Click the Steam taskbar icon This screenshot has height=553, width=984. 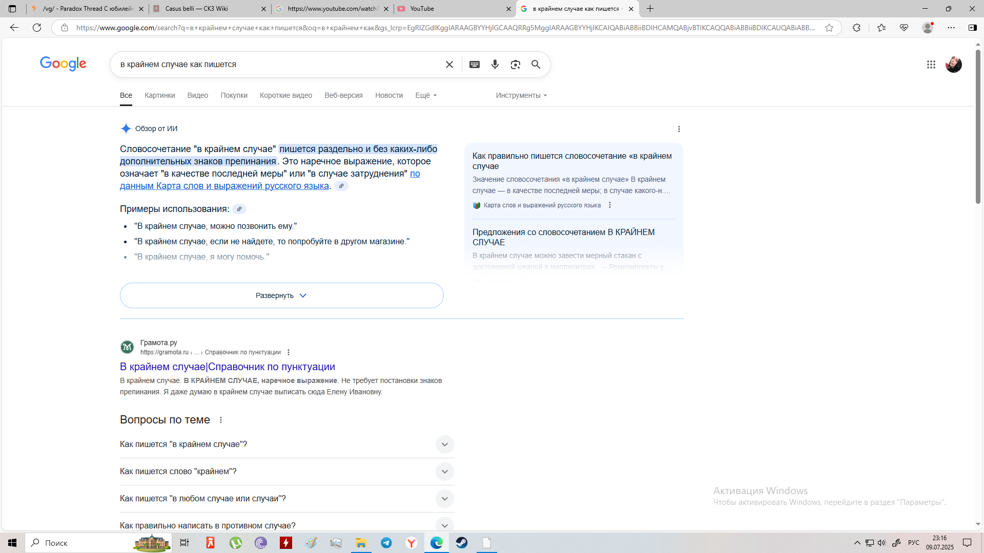461,543
